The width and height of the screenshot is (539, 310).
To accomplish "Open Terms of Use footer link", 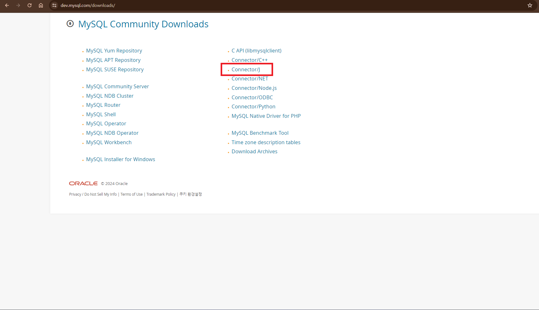I will pos(131,194).
